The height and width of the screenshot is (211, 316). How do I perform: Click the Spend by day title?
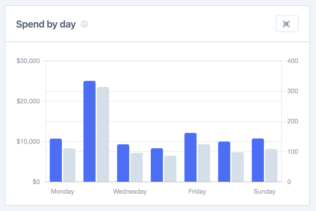point(46,24)
